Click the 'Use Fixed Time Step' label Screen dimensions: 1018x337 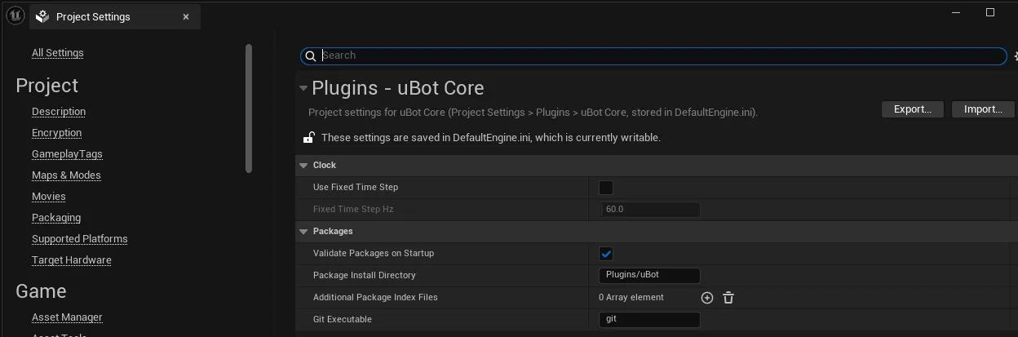pos(356,188)
